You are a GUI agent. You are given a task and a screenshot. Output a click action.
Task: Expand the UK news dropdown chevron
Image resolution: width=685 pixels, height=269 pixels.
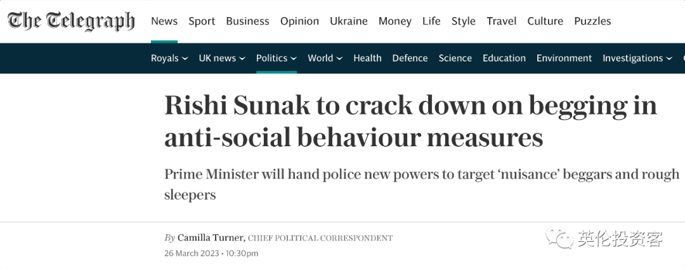(242, 58)
